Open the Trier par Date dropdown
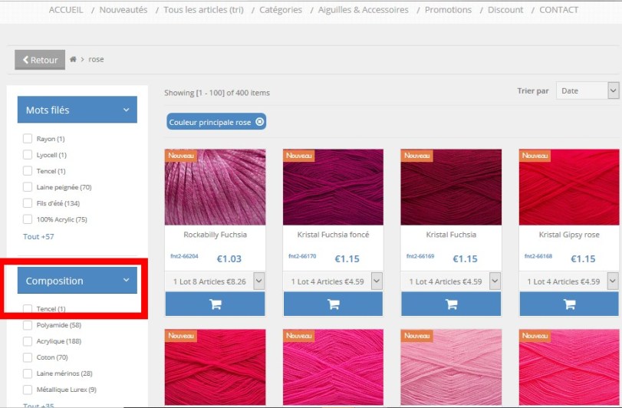The height and width of the screenshot is (408, 622). [587, 90]
